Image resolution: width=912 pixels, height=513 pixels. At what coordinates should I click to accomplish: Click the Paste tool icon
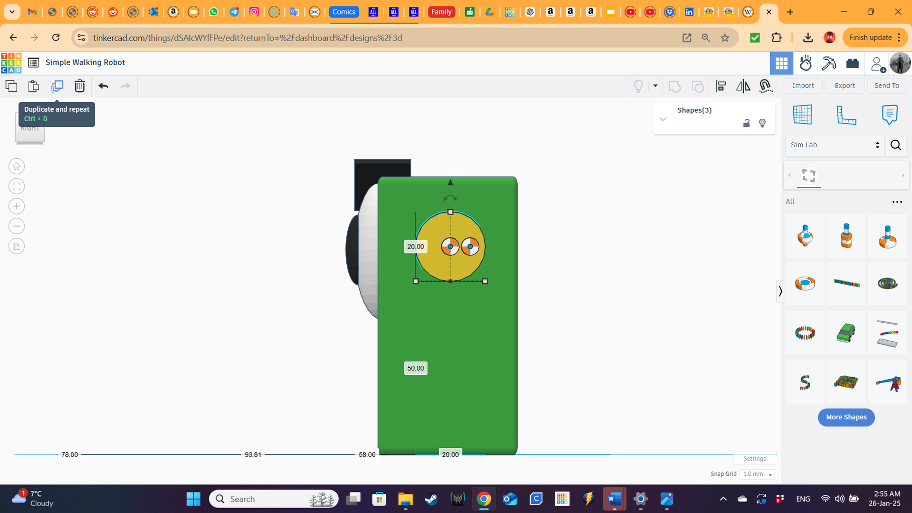pos(34,86)
